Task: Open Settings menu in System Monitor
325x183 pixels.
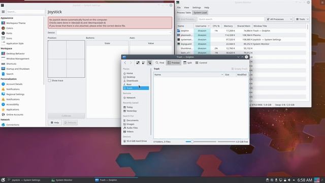Action: point(197,8)
